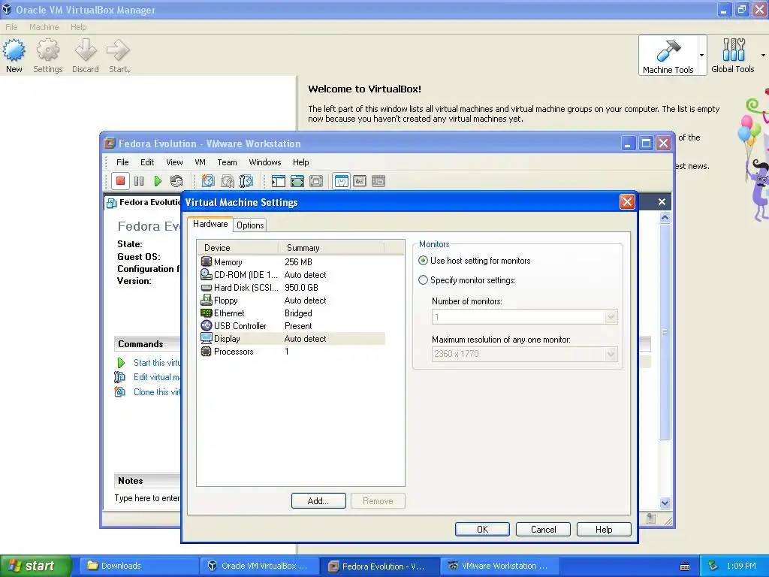Screen dimensions: 769x577
Task: Open the VMware File menu
Action: [122, 162]
